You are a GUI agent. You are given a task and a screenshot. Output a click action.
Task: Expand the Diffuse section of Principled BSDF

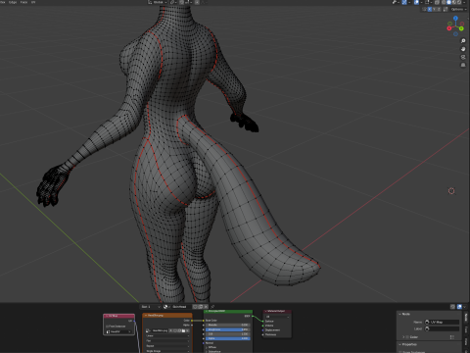click(x=207, y=347)
